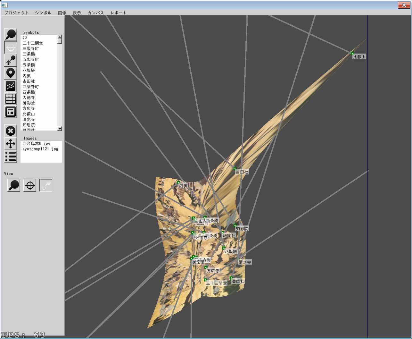The image size is (412, 339).
Task: Select 四条橋 in the Symbols list
Action: (x=39, y=92)
